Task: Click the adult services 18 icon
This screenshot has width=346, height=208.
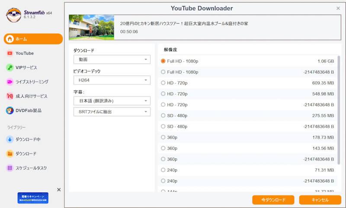Action: [x=10, y=96]
